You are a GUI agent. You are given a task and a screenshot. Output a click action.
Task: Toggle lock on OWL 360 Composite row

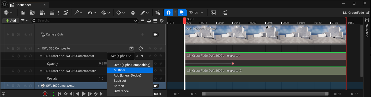click(x=13, y=48)
